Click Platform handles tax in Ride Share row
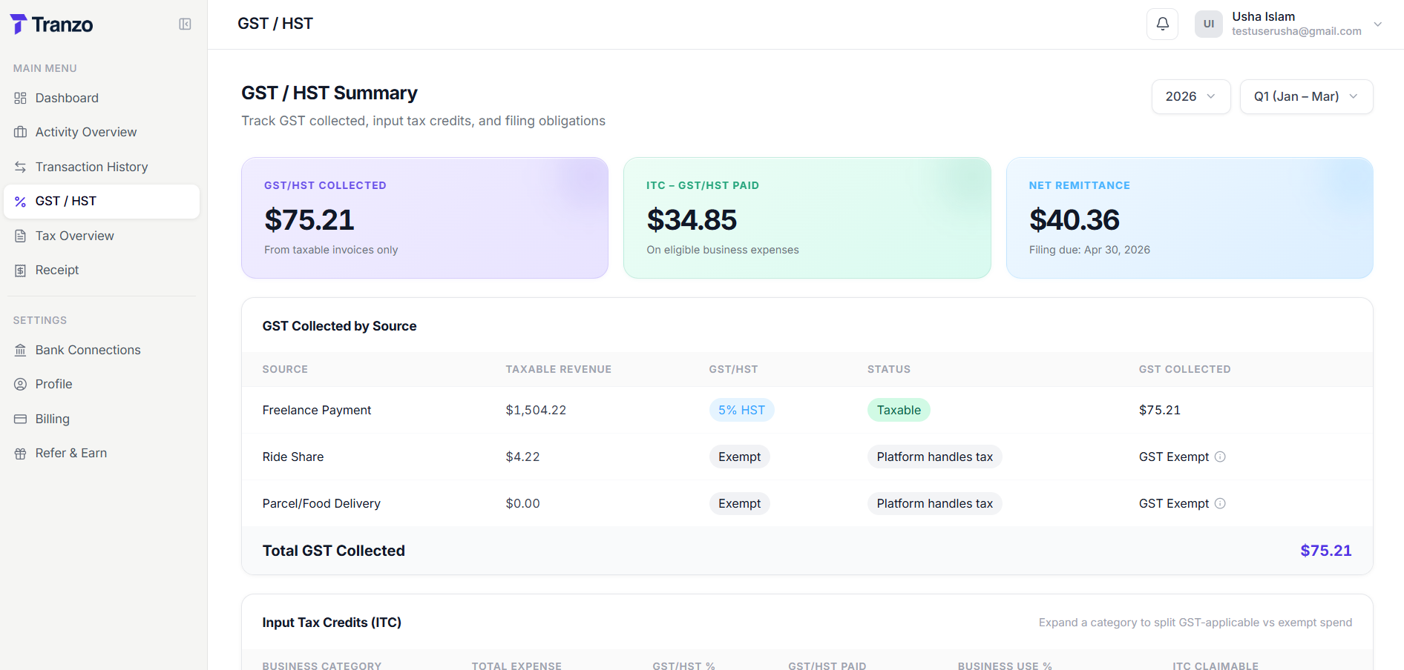 pyautogui.click(x=934, y=457)
